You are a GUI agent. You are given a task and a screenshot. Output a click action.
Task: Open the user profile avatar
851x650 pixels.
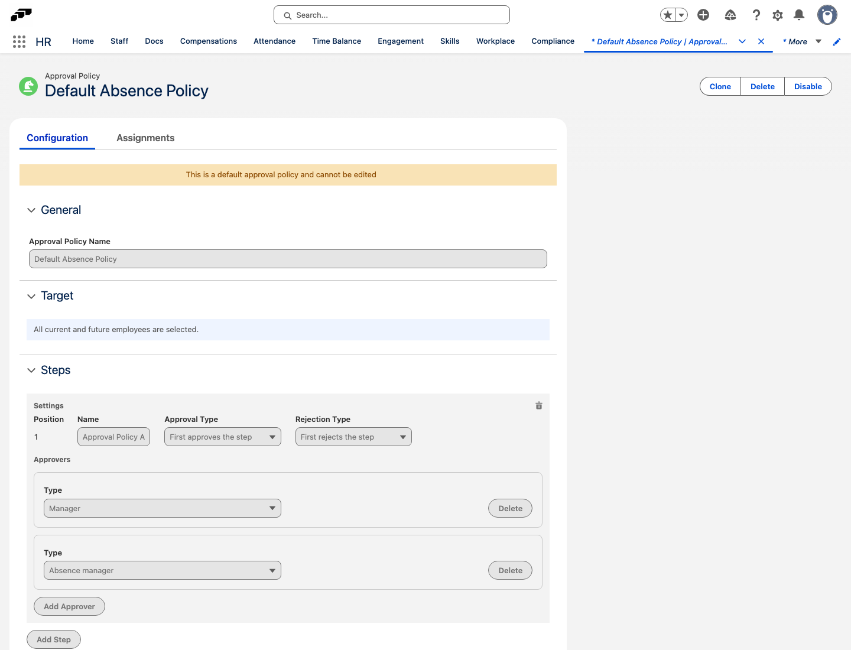coord(827,15)
